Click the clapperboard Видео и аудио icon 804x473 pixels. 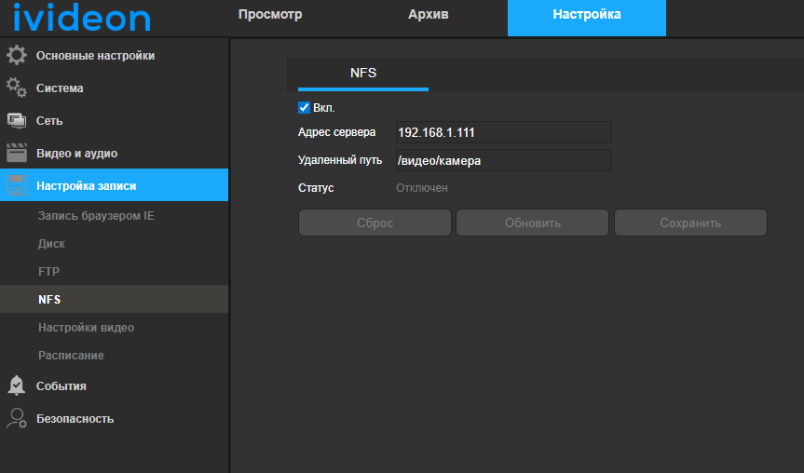tap(17, 154)
